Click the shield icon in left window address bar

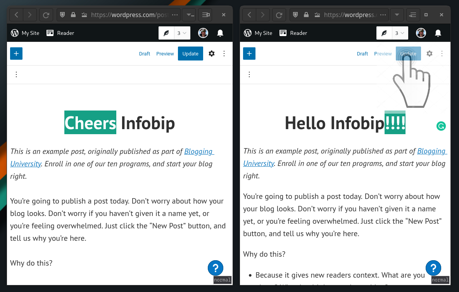point(62,15)
